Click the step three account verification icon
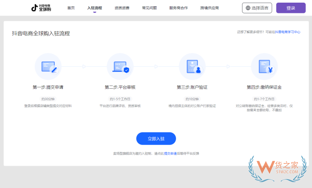This screenshot has height=188, width=312. click(192, 66)
